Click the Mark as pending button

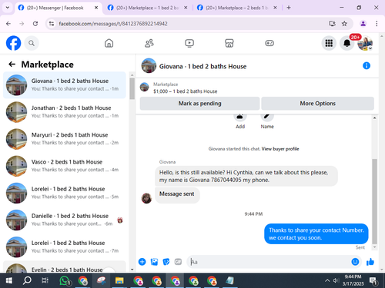click(x=199, y=104)
